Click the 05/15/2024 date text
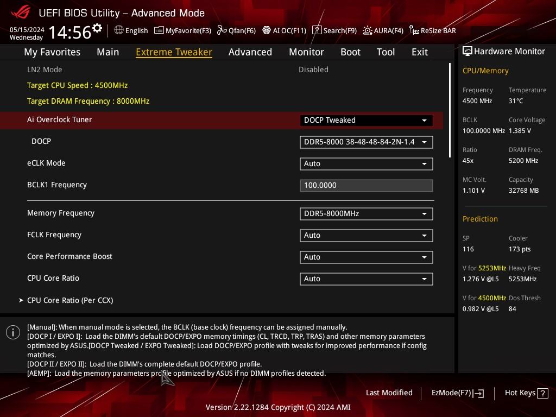556x417 pixels. [27, 30]
